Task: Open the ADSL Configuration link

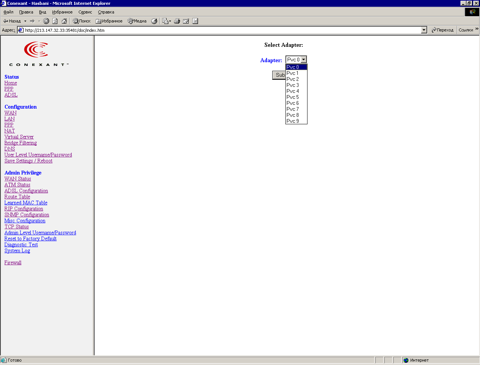Action: [26, 191]
